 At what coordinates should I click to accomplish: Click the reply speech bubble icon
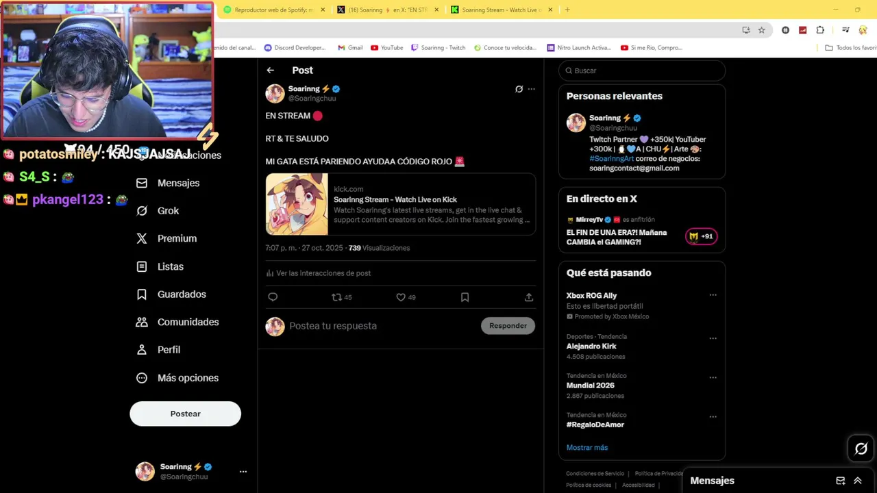coord(273,297)
